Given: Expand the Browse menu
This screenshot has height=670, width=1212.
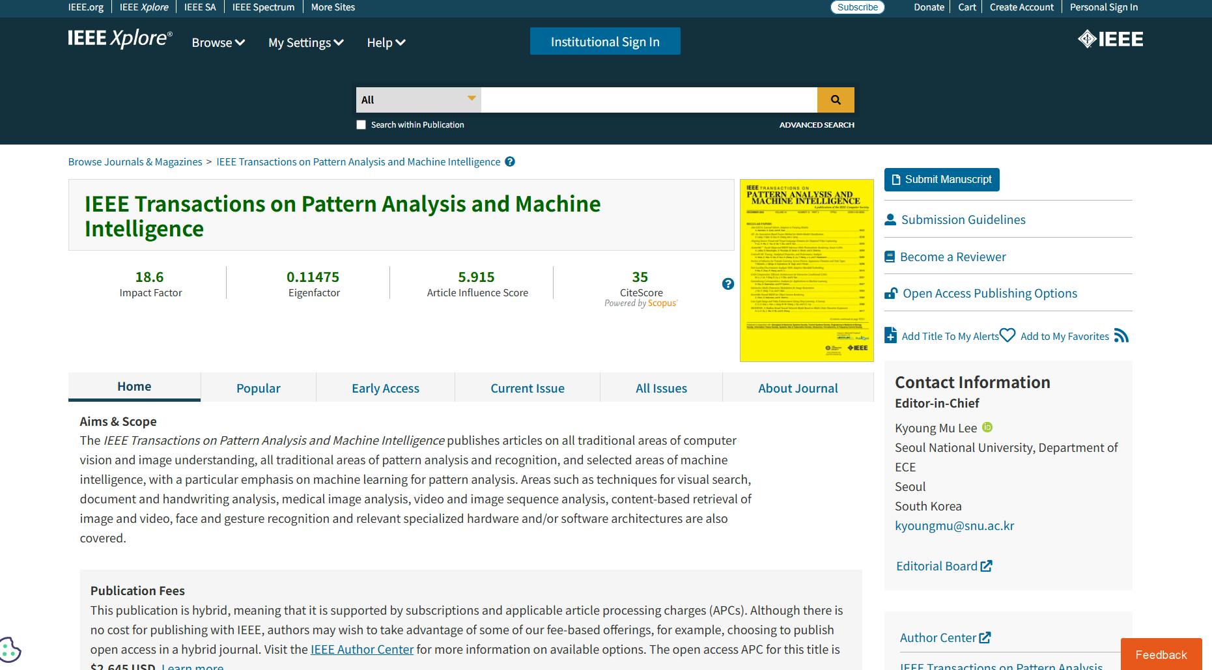Looking at the screenshot, I should coord(218,42).
